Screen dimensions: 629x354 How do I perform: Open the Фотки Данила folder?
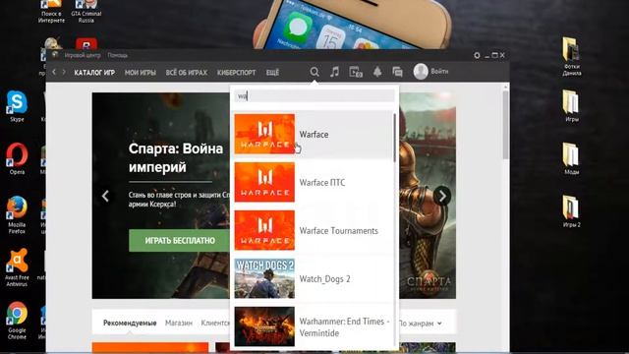(x=572, y=57)
